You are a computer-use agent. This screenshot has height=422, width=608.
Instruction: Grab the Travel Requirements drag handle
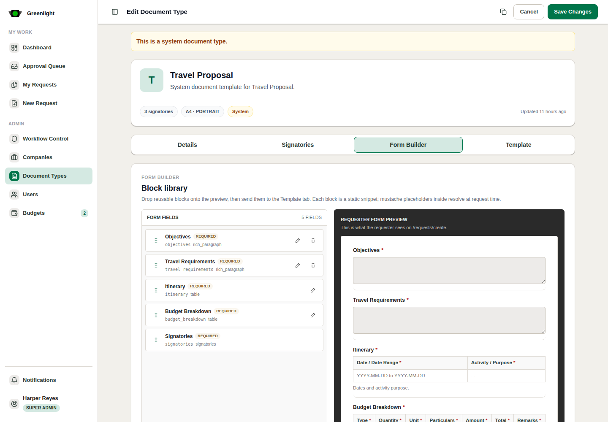[156, 265]
